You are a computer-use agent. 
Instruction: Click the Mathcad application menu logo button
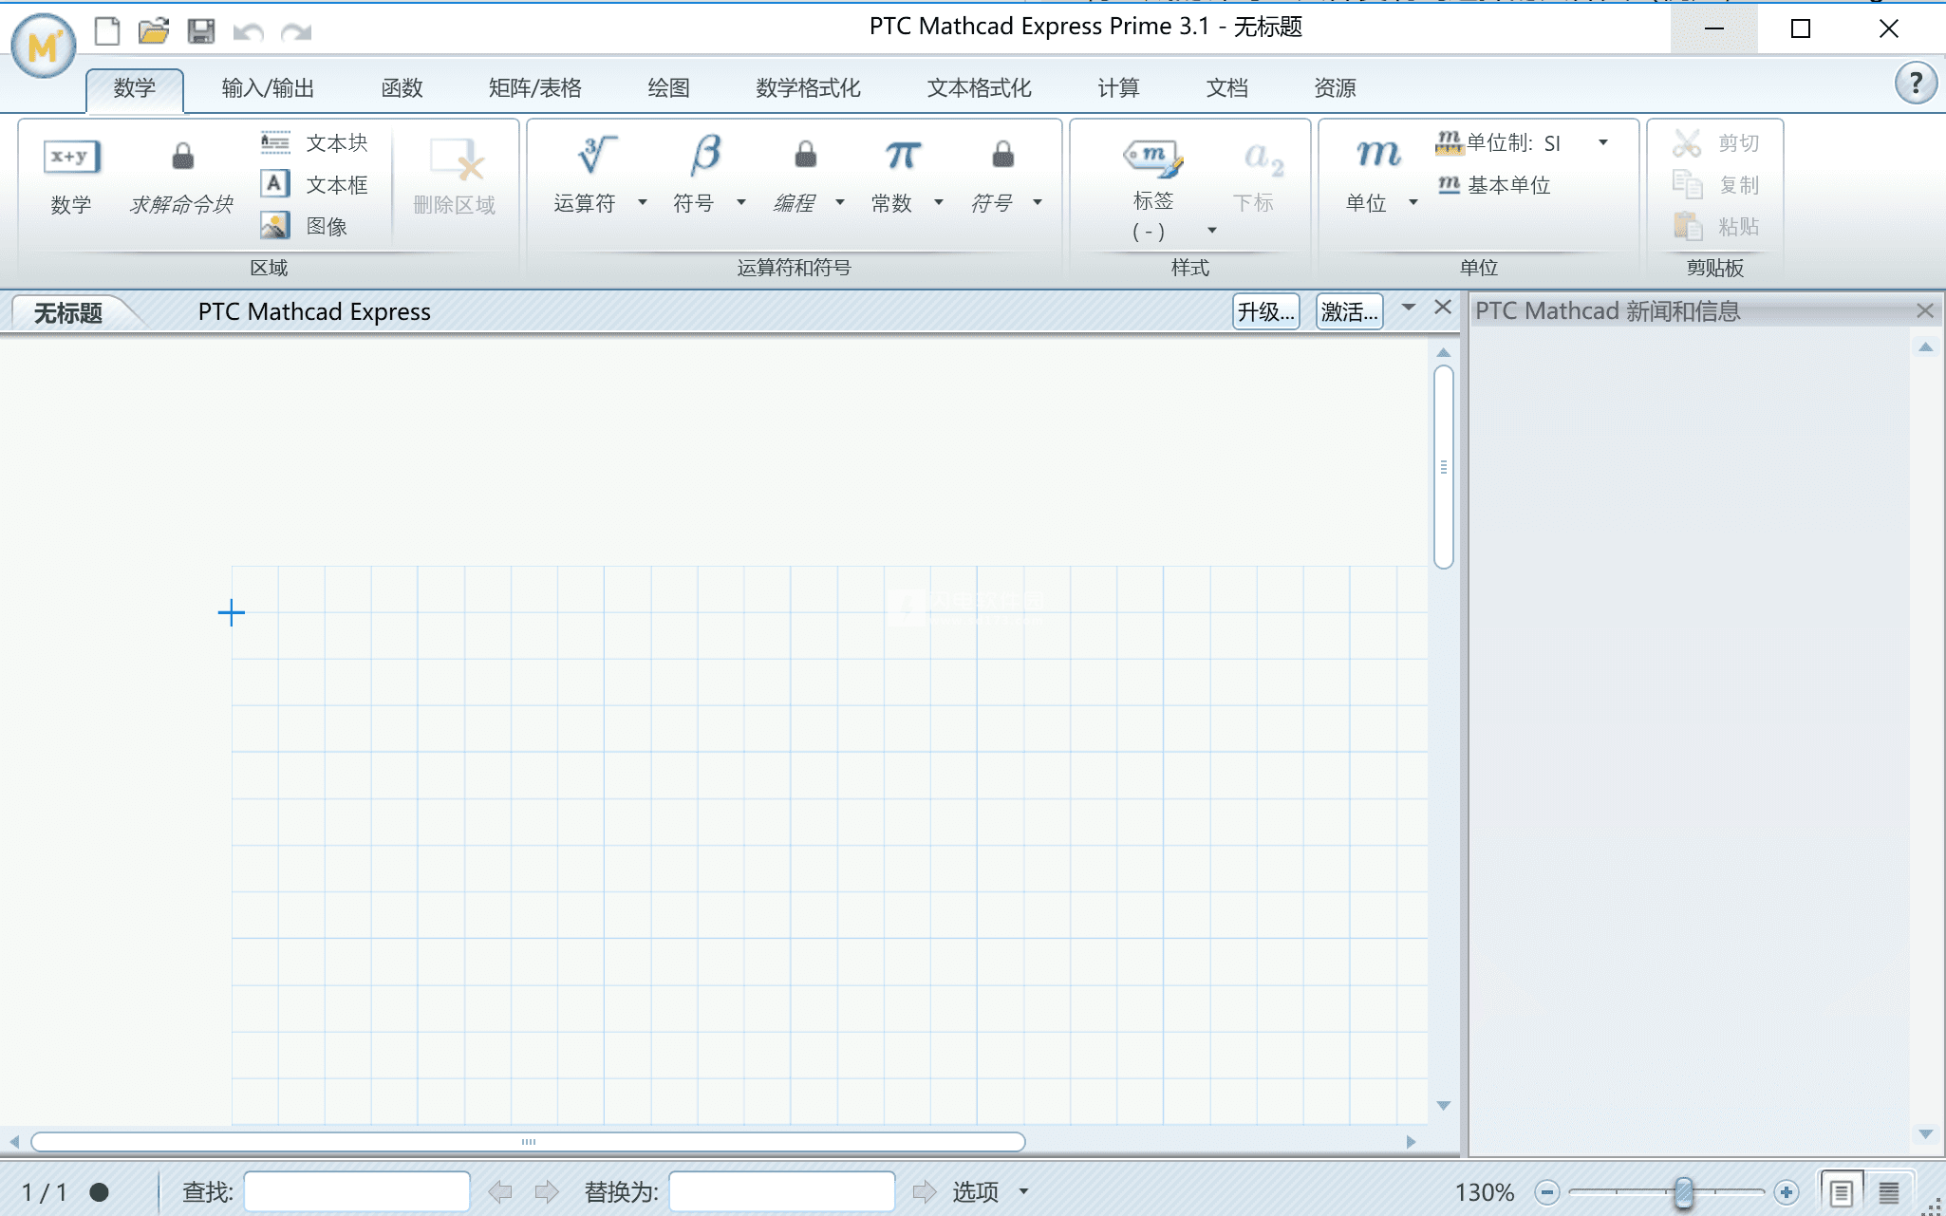(x=44, y=46)
